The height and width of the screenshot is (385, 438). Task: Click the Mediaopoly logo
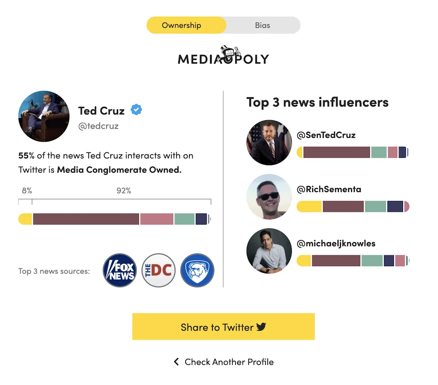click(223, 56)
